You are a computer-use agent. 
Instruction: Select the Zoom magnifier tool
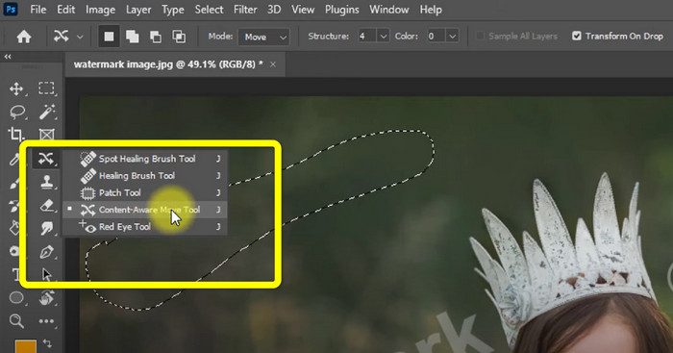16,321
